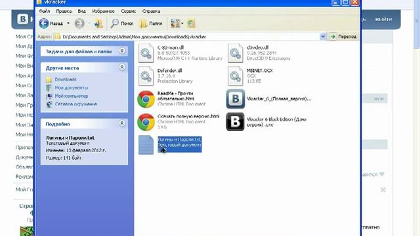The height and width of the screenshot is (236, 420).
Task: Go up one folder level icon
Action: pos(98,24)
